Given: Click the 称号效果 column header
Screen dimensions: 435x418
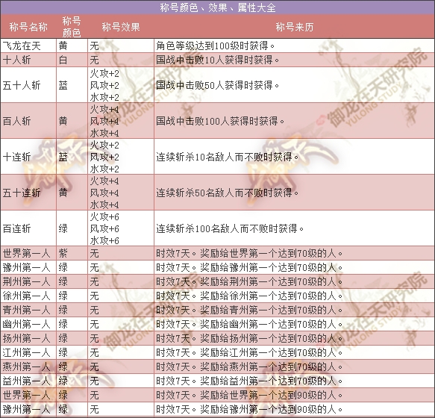Looking at the screenshot, I should click(x=121, y=27).
